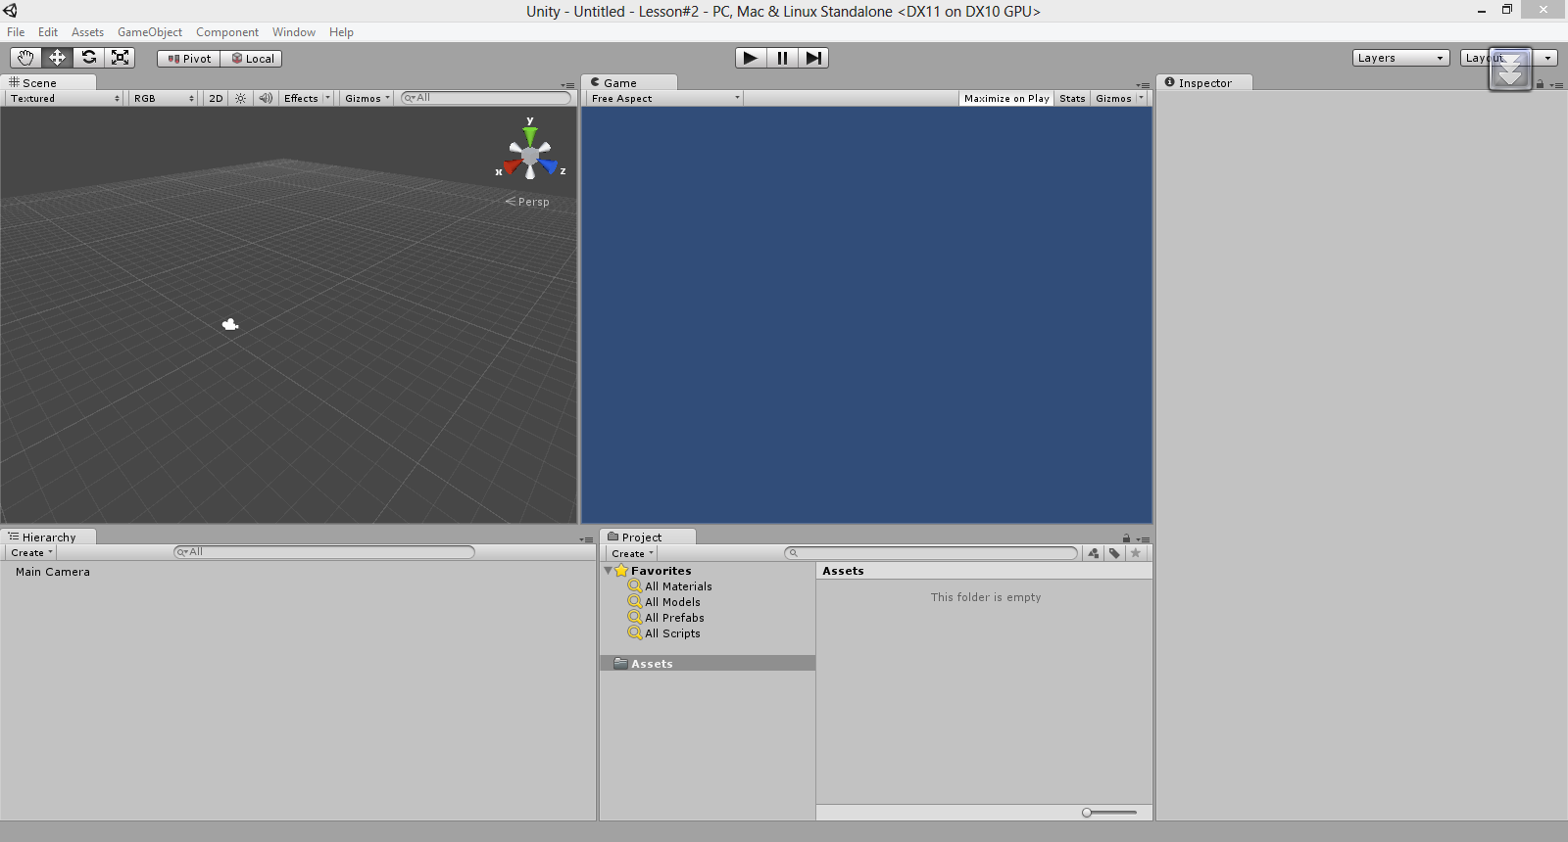This screenshot has height=842, width=1568.
Task: Select the Scale tool
Action: [x=120, y=58]
